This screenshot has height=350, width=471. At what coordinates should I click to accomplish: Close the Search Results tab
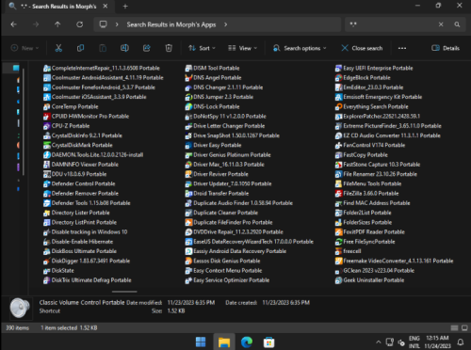pyautogui.click(x=106, y=7)
